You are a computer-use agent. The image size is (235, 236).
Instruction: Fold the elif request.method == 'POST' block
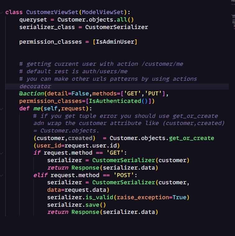(2, 175)
